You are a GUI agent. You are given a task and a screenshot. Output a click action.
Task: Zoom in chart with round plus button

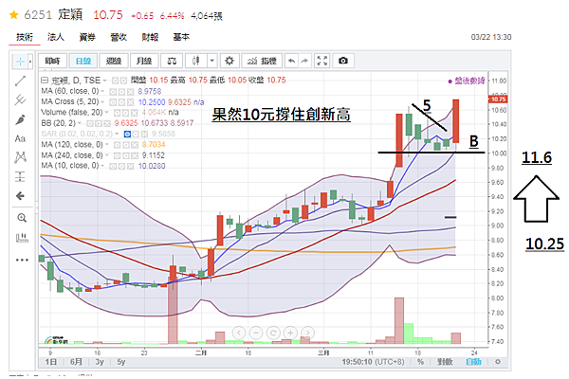[x=291, y=333]
